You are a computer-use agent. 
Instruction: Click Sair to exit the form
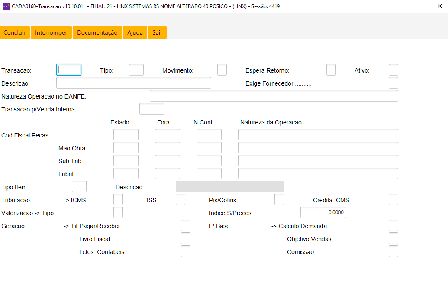[157, 32]
